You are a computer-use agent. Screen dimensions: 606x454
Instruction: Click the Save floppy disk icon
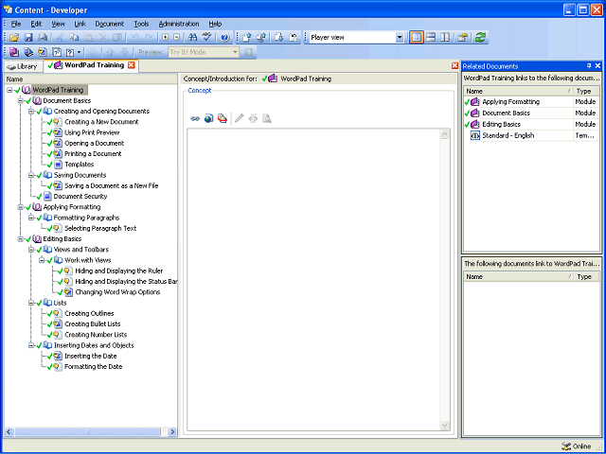28,38
